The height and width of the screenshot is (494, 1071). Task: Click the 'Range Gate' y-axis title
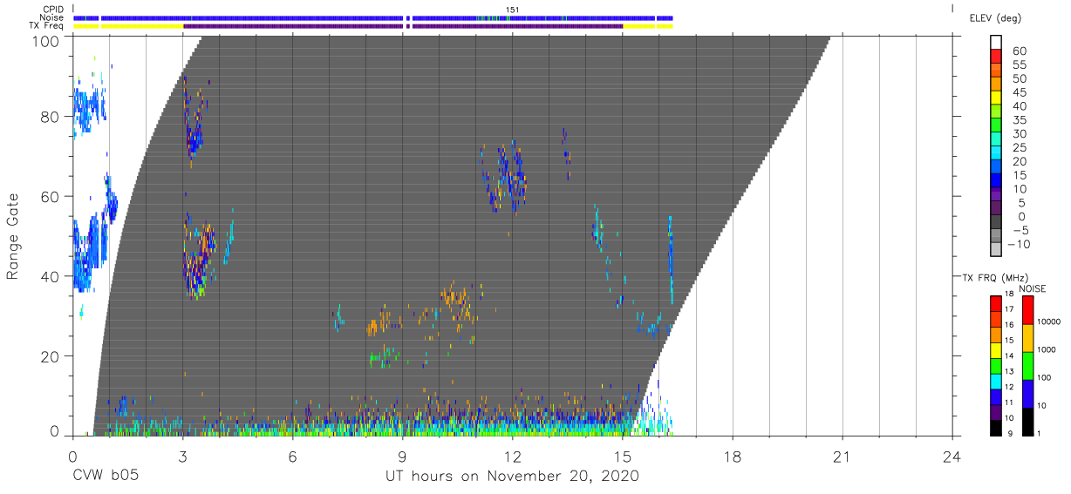[13, 236]
